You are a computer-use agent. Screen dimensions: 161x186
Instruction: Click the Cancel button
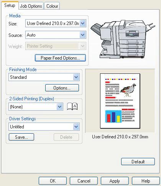pyautogui.click(x=84, y=181)
